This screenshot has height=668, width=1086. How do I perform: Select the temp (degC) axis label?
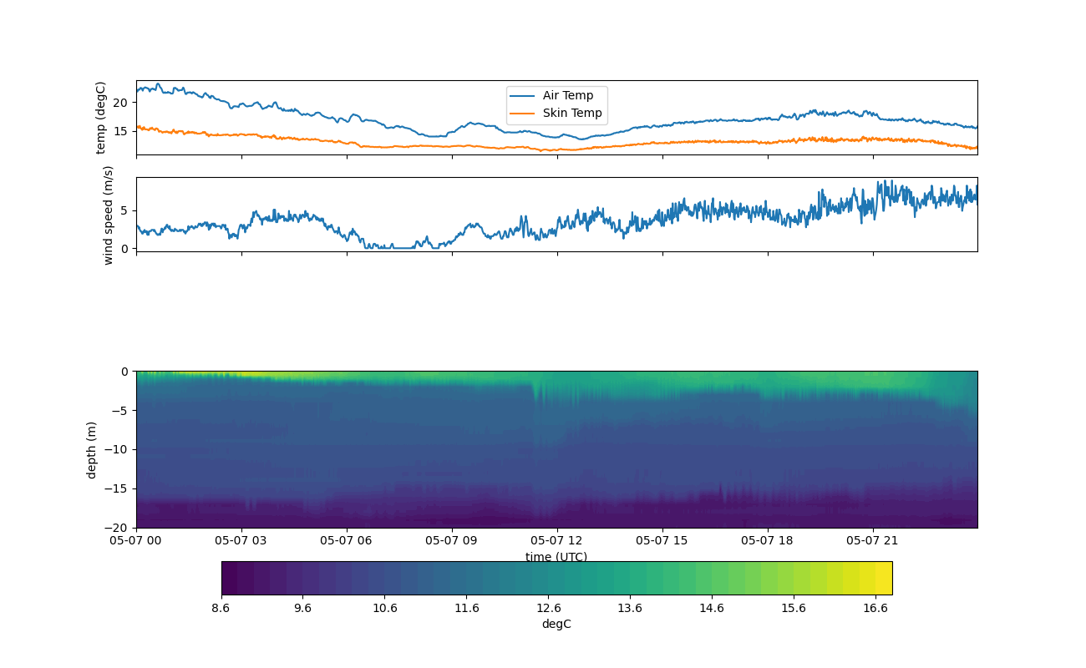[x=101, y=118]
